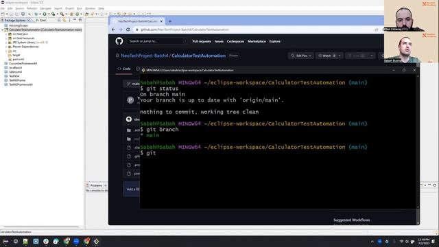Expand the src/test/java folder
This screenshot has height=247, width=439.
pos(6,34)
